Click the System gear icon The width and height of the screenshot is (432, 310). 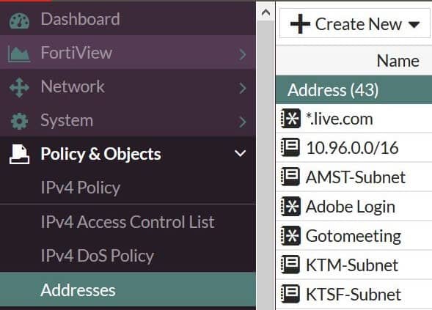pyautogui.click(x=19, y=121)
